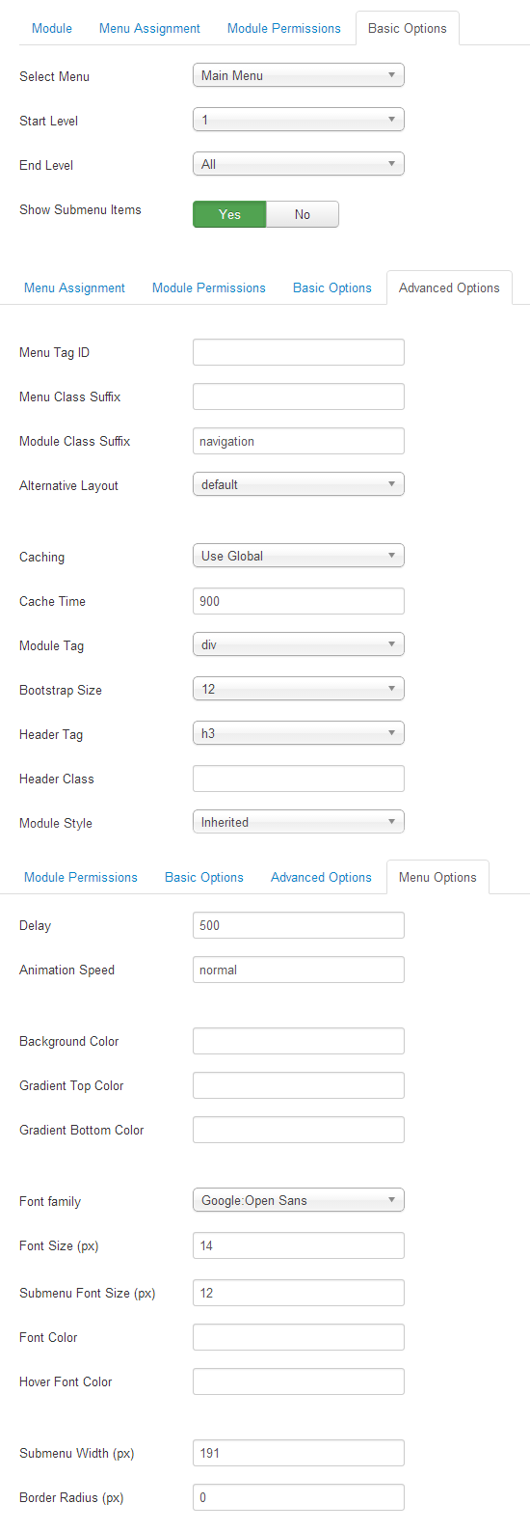Open the Bootstrap Size dropdown

click(x=299, y=689)
